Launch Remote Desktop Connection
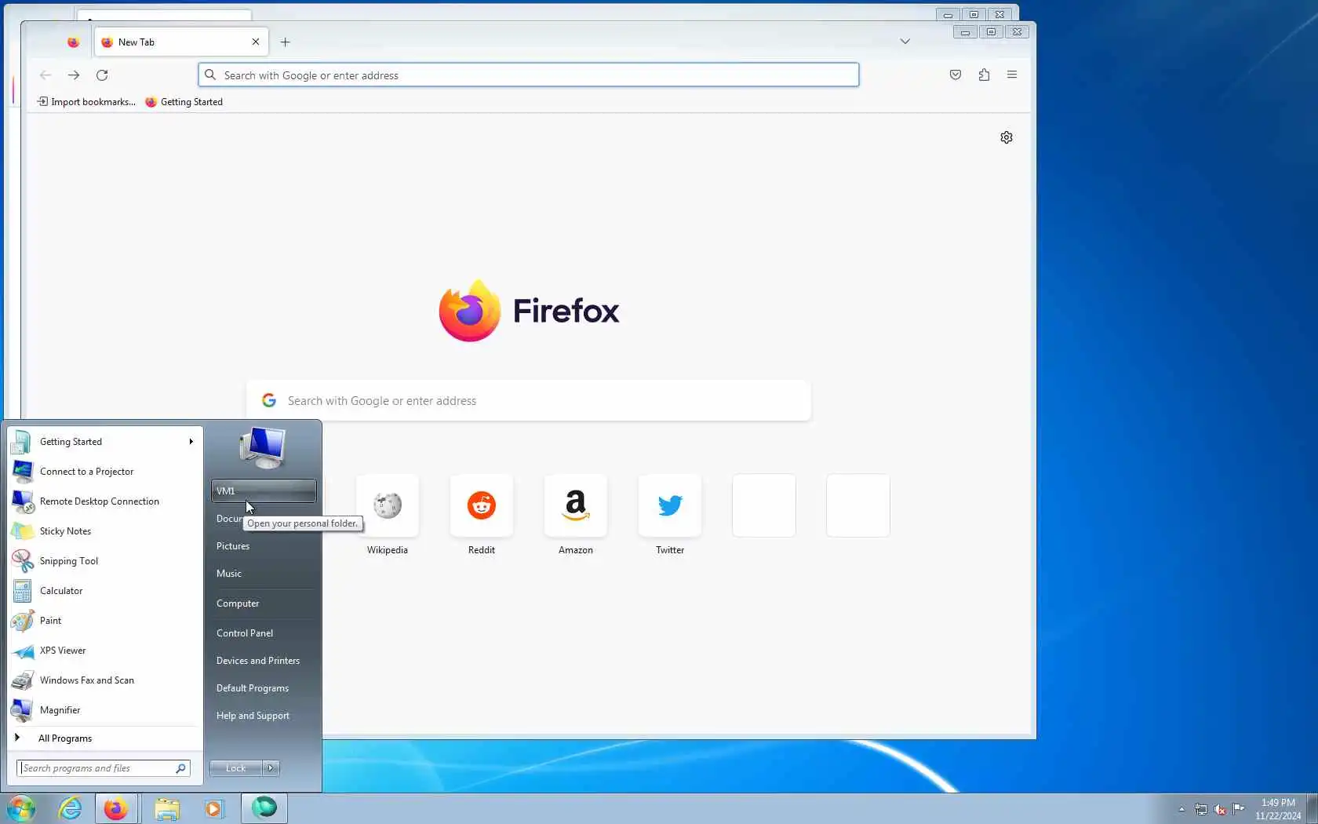Image resolution: width=1318 pixels, height=824 pixels. pyautogui.click(x=105, y=501)
